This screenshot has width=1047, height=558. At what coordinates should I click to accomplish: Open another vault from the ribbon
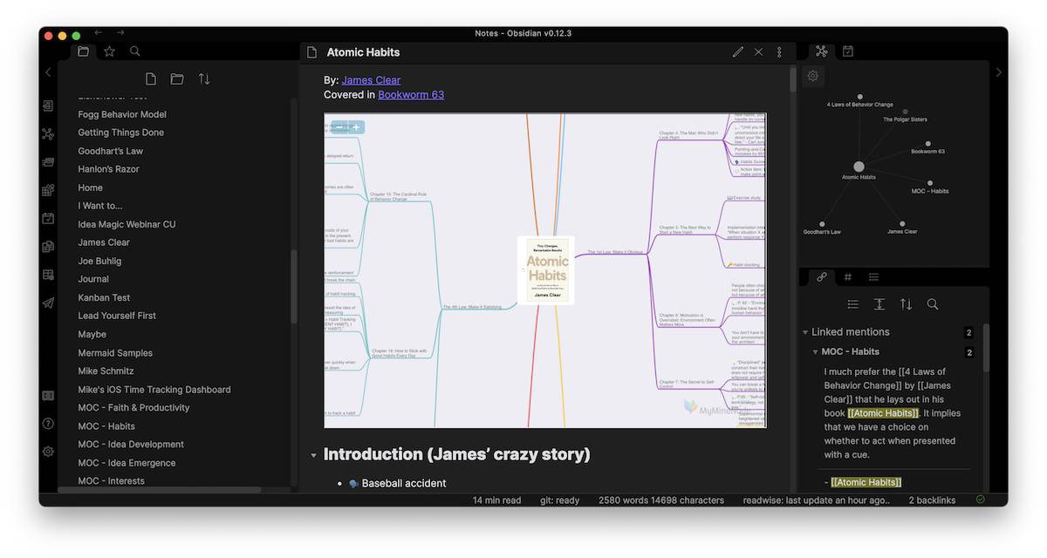[48, 396]
